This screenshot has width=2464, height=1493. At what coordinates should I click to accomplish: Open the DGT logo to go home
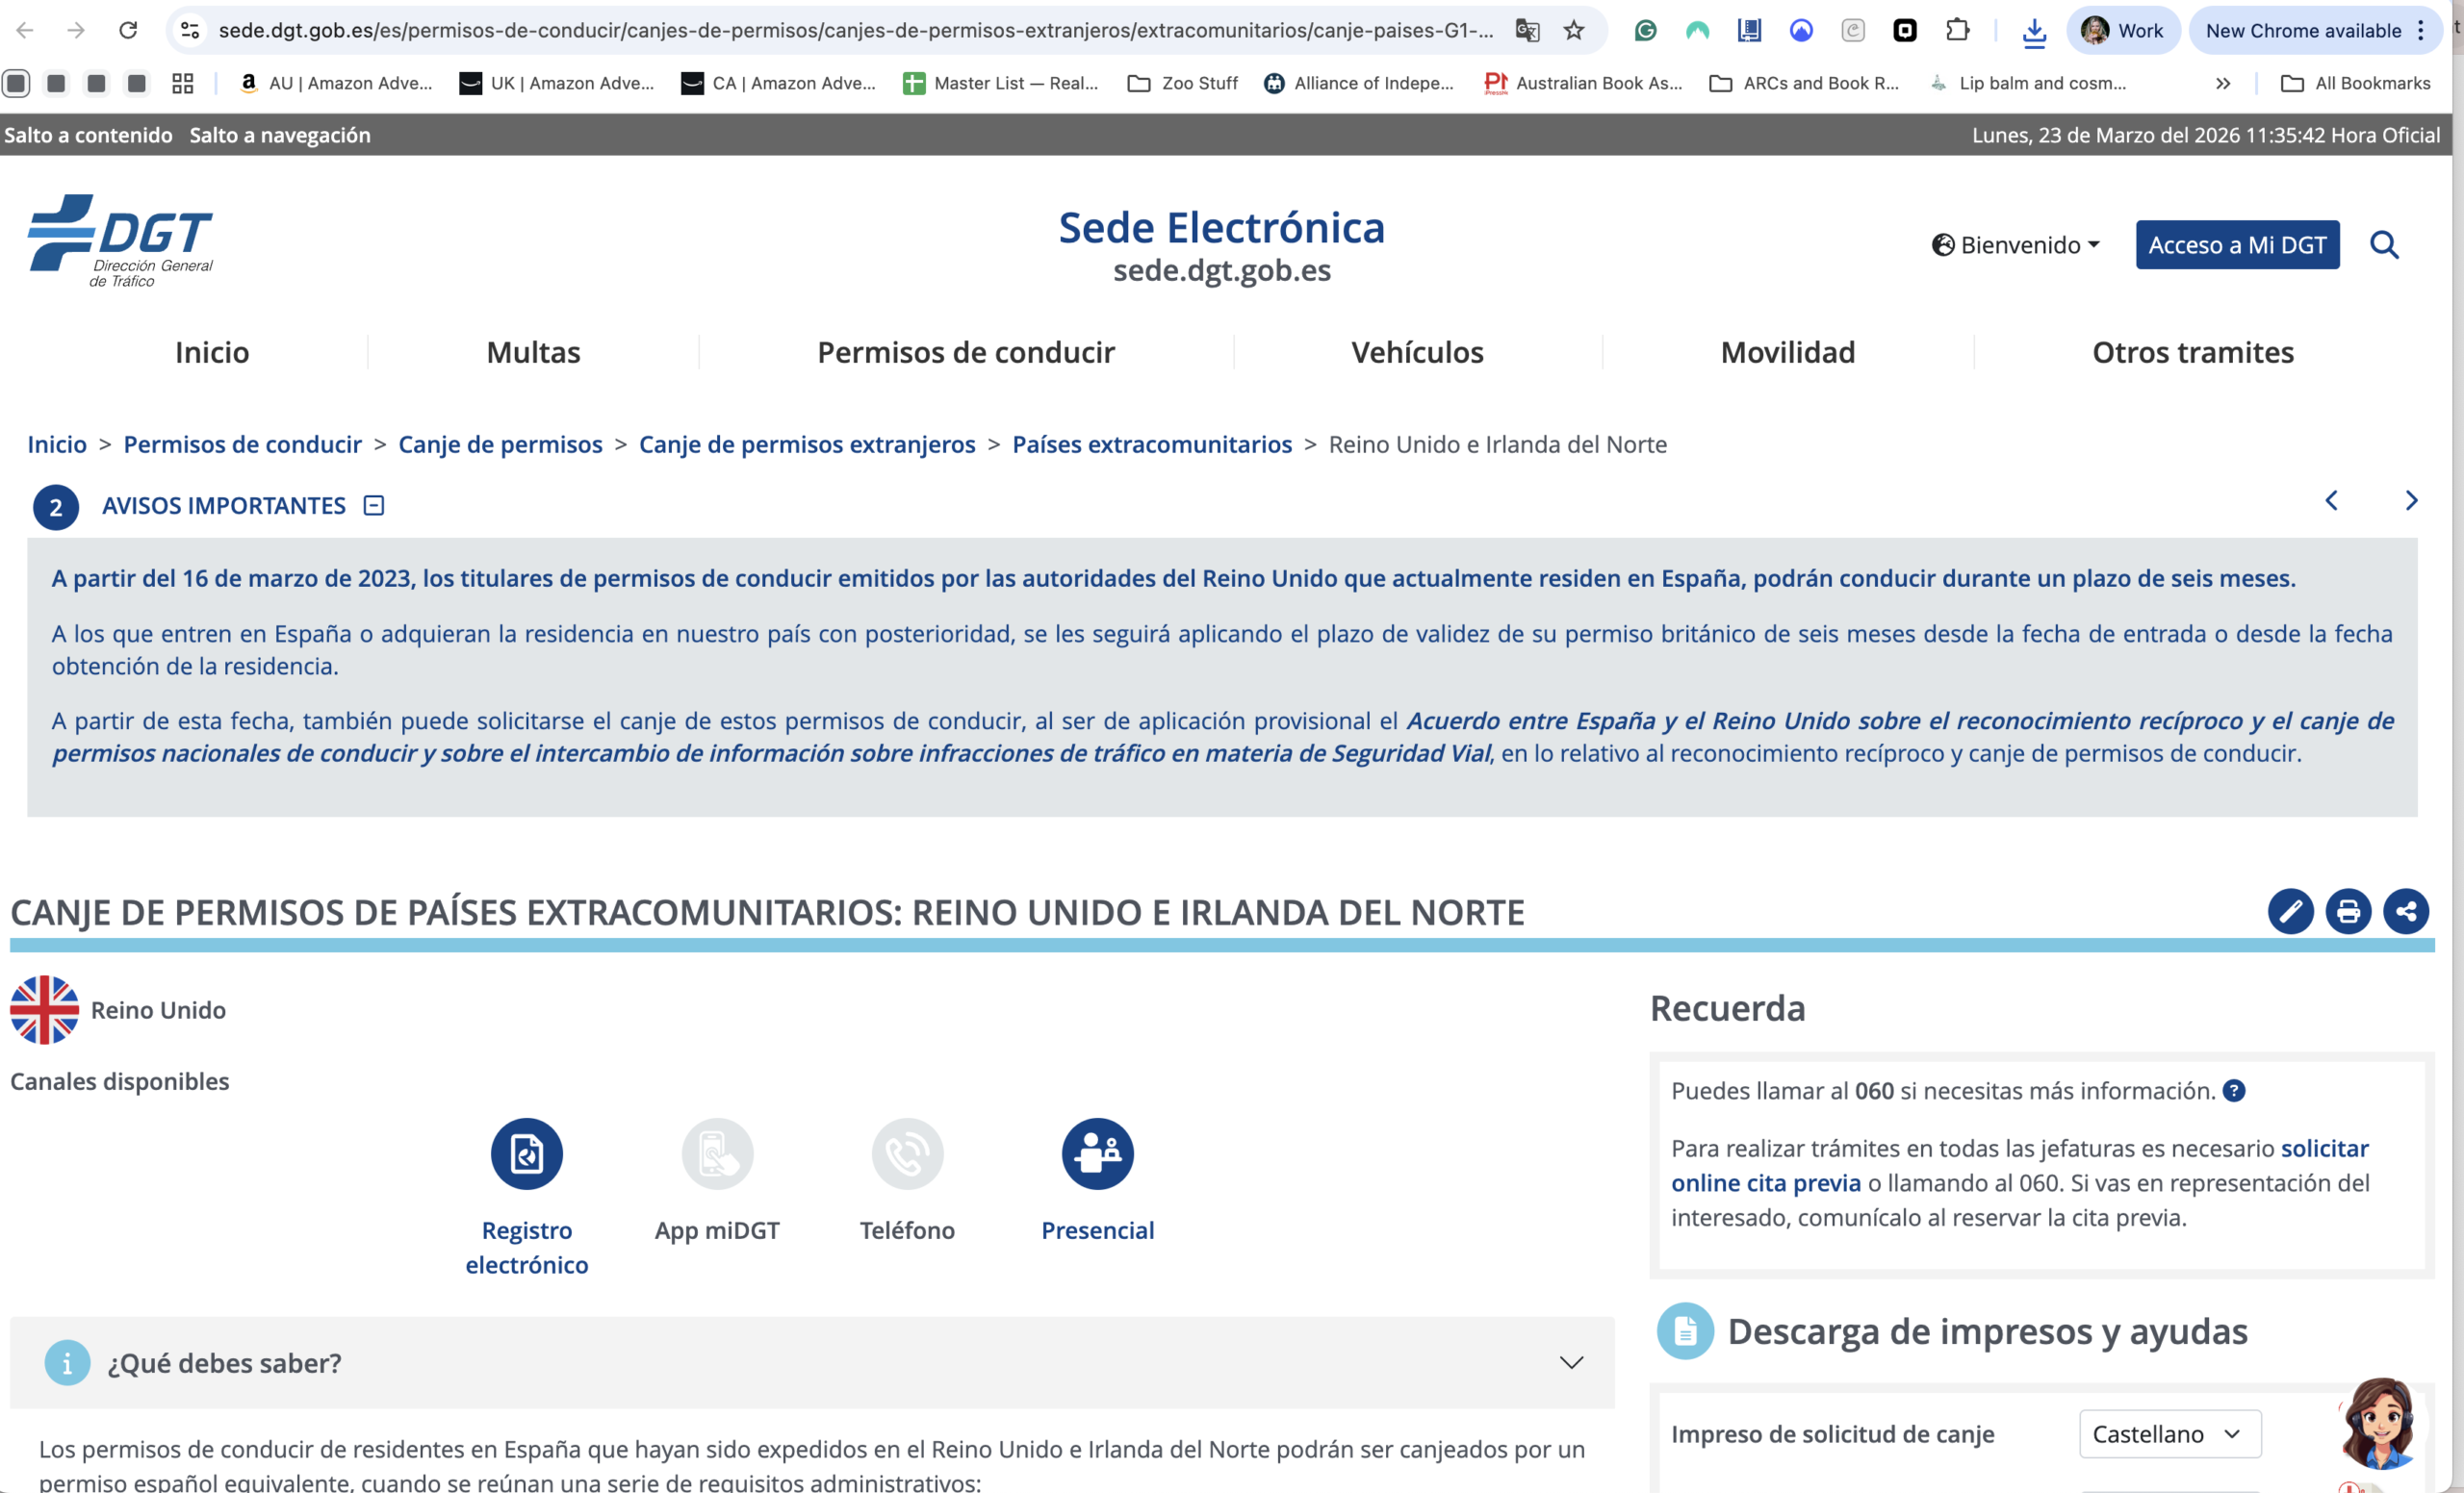(x=119, y=239)
